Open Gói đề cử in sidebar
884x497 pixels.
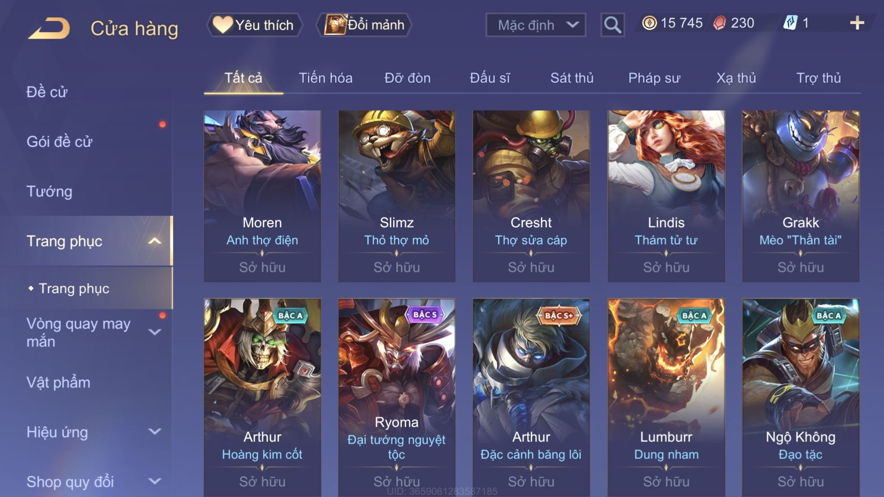(x=59, y=142)
